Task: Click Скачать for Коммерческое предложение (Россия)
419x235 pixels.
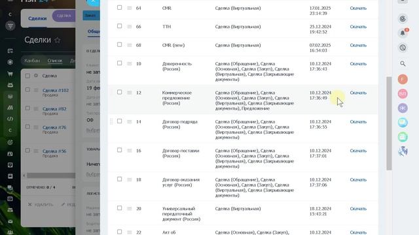Action: coord(358,93)
